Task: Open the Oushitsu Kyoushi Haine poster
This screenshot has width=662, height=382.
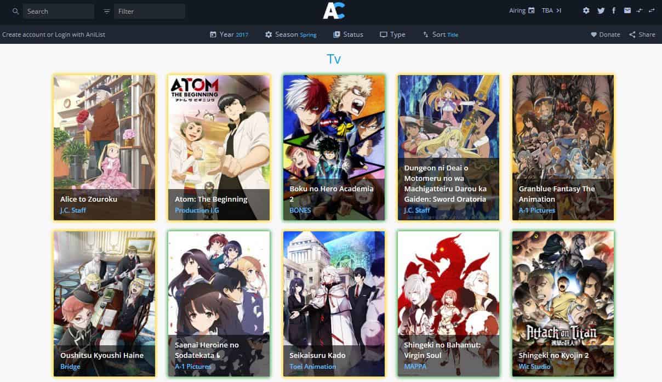Action: pos(104,304)
